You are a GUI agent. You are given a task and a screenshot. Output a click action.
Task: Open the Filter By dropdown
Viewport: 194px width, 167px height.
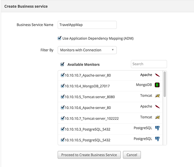tap(87, 50)
